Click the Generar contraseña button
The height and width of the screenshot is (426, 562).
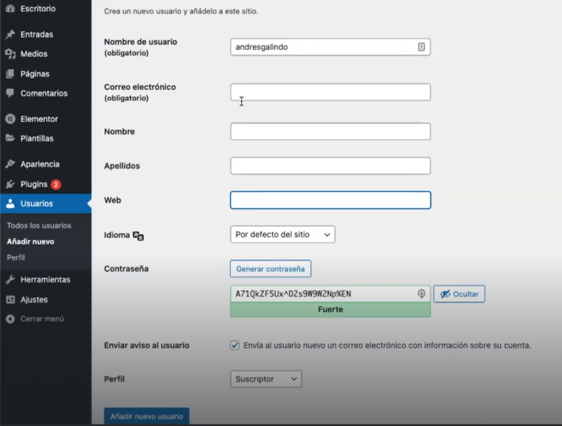[270, 268]
